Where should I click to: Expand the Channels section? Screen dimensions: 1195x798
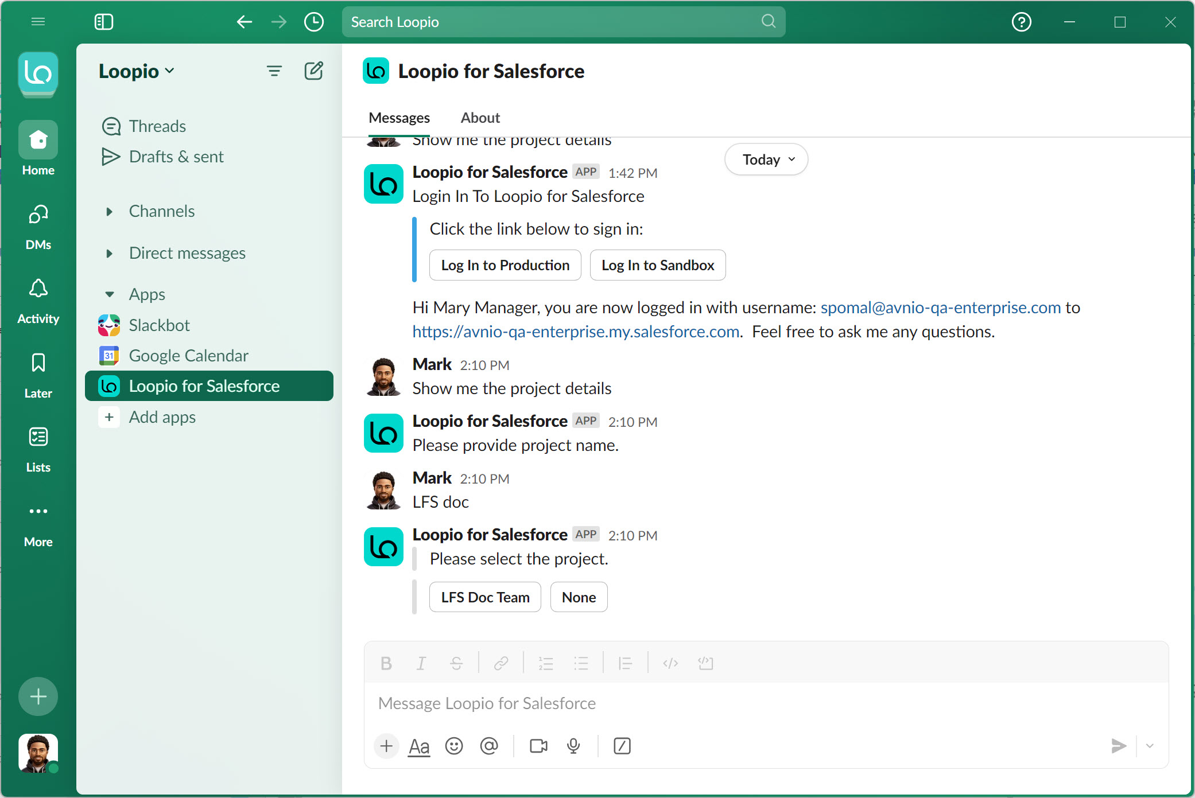[109, 212]
